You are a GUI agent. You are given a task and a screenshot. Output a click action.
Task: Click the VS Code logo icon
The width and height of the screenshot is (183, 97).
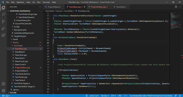tap(3, 2)
